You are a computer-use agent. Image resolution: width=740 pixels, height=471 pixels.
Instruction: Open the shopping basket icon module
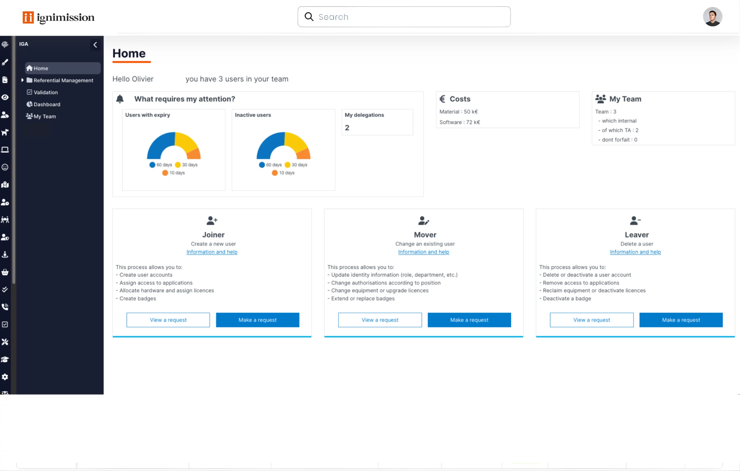(5, 272)
